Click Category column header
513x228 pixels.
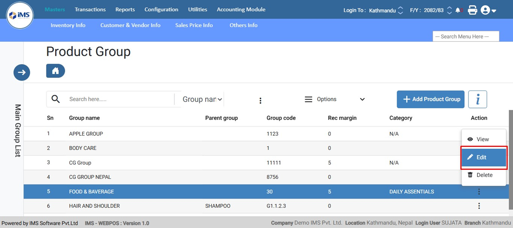(x=401, y=118)
